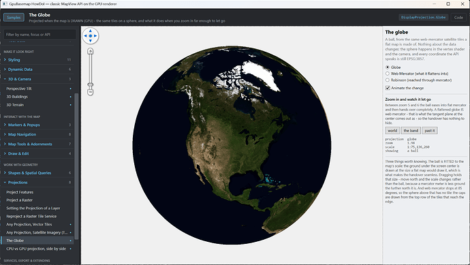Click the MAKE IT LOOK RIGHT section label
The width and height of the screenshot is (470, 265).
[x=19, y=52]
